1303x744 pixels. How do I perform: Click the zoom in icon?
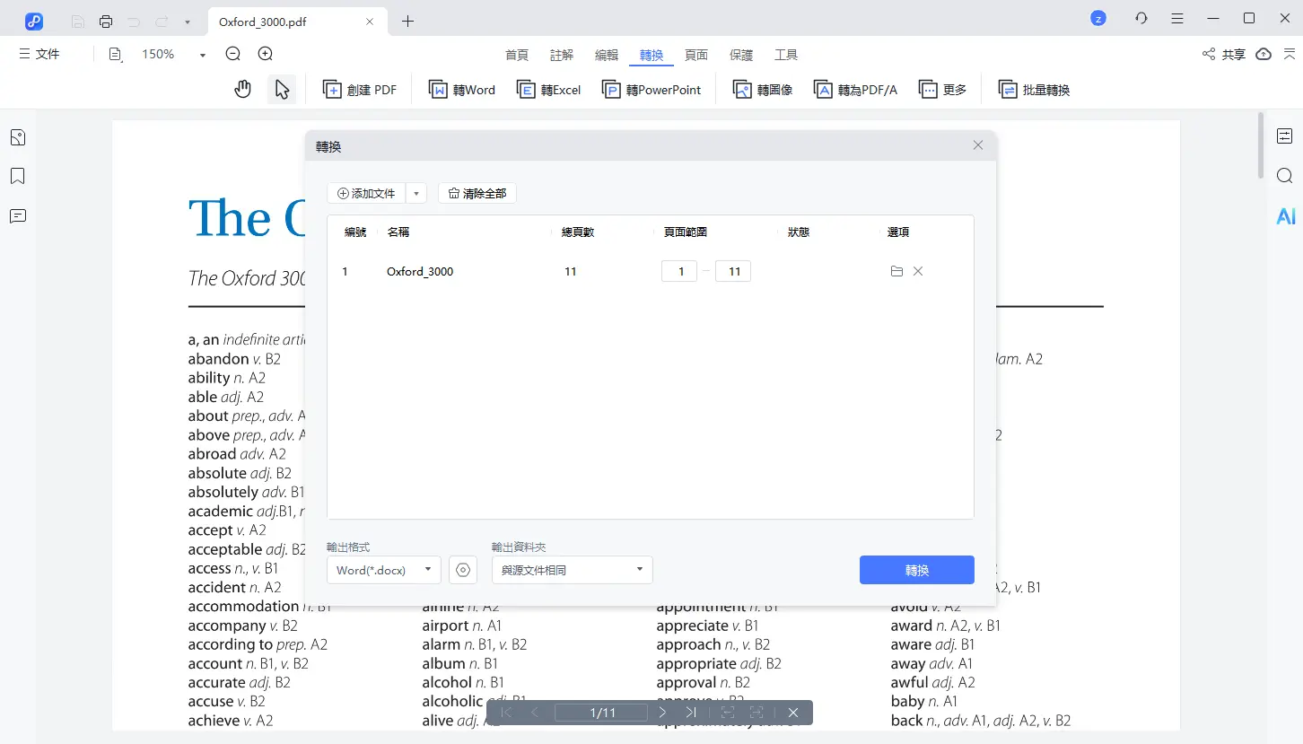pyautogui.click(x=266, y=54)
